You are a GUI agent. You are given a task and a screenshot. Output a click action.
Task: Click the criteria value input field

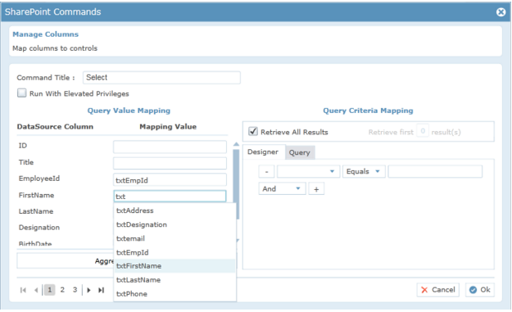point(435,172)
